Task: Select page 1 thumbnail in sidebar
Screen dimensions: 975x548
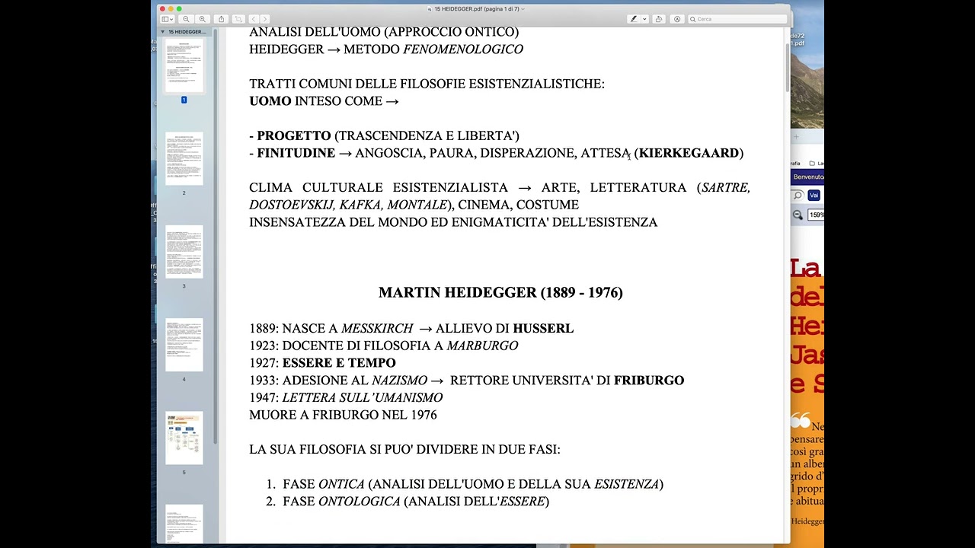Action: pyautogui.click(x=184, y=66)
